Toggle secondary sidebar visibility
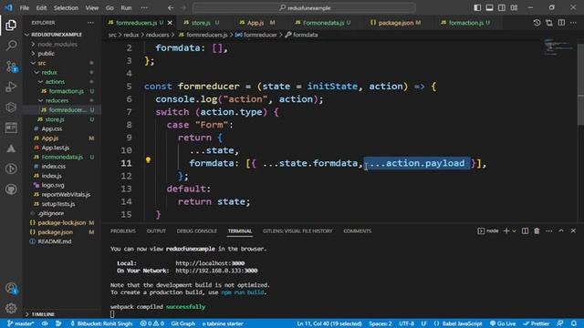 pos(502,8)
